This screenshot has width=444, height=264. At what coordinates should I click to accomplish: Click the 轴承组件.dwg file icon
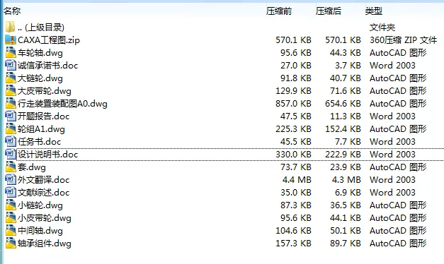click(x=11, y=243)
